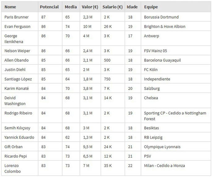The image size is (212, 177).
Task: Click the Valor (€) column header
Action: pos(90,7)
